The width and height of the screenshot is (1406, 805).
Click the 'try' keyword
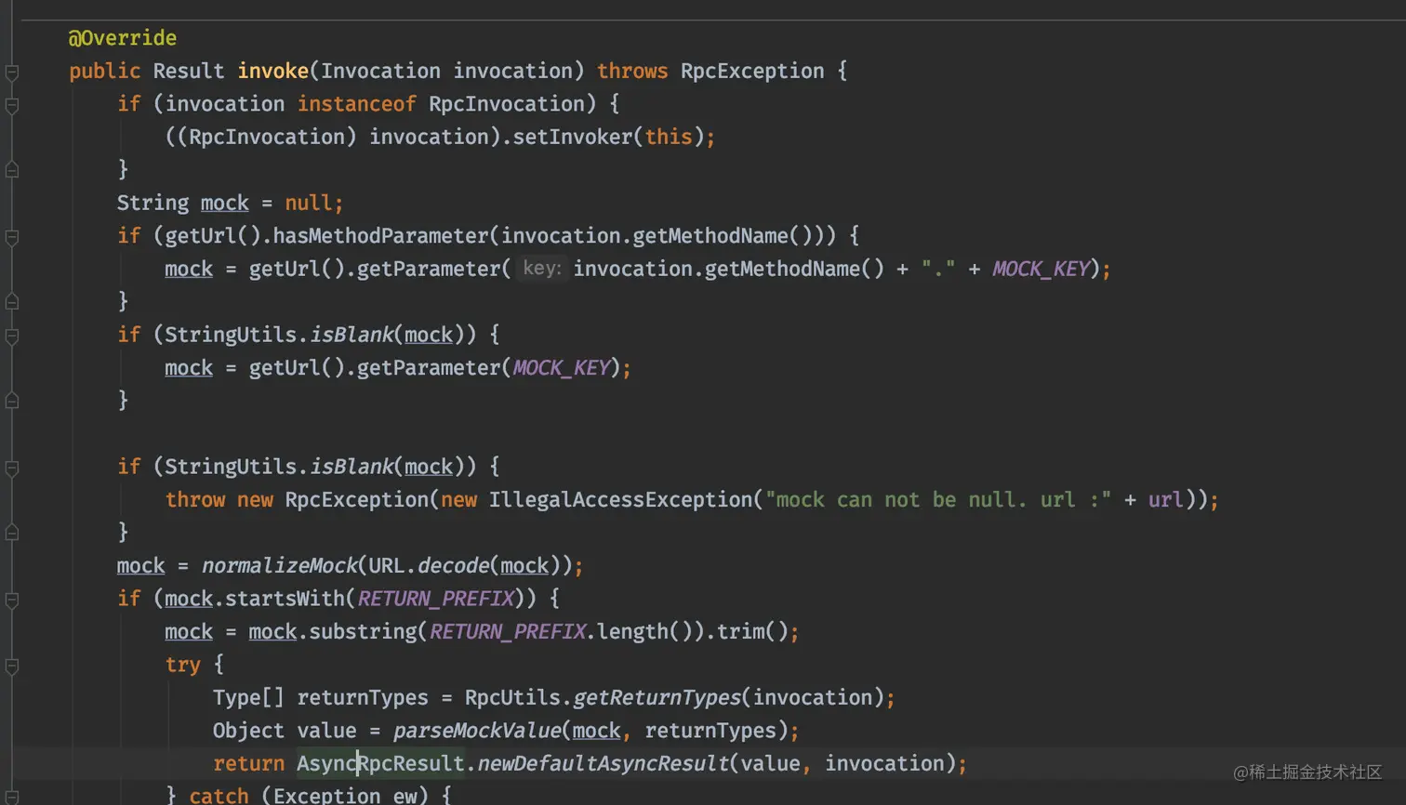coord(182,665)
